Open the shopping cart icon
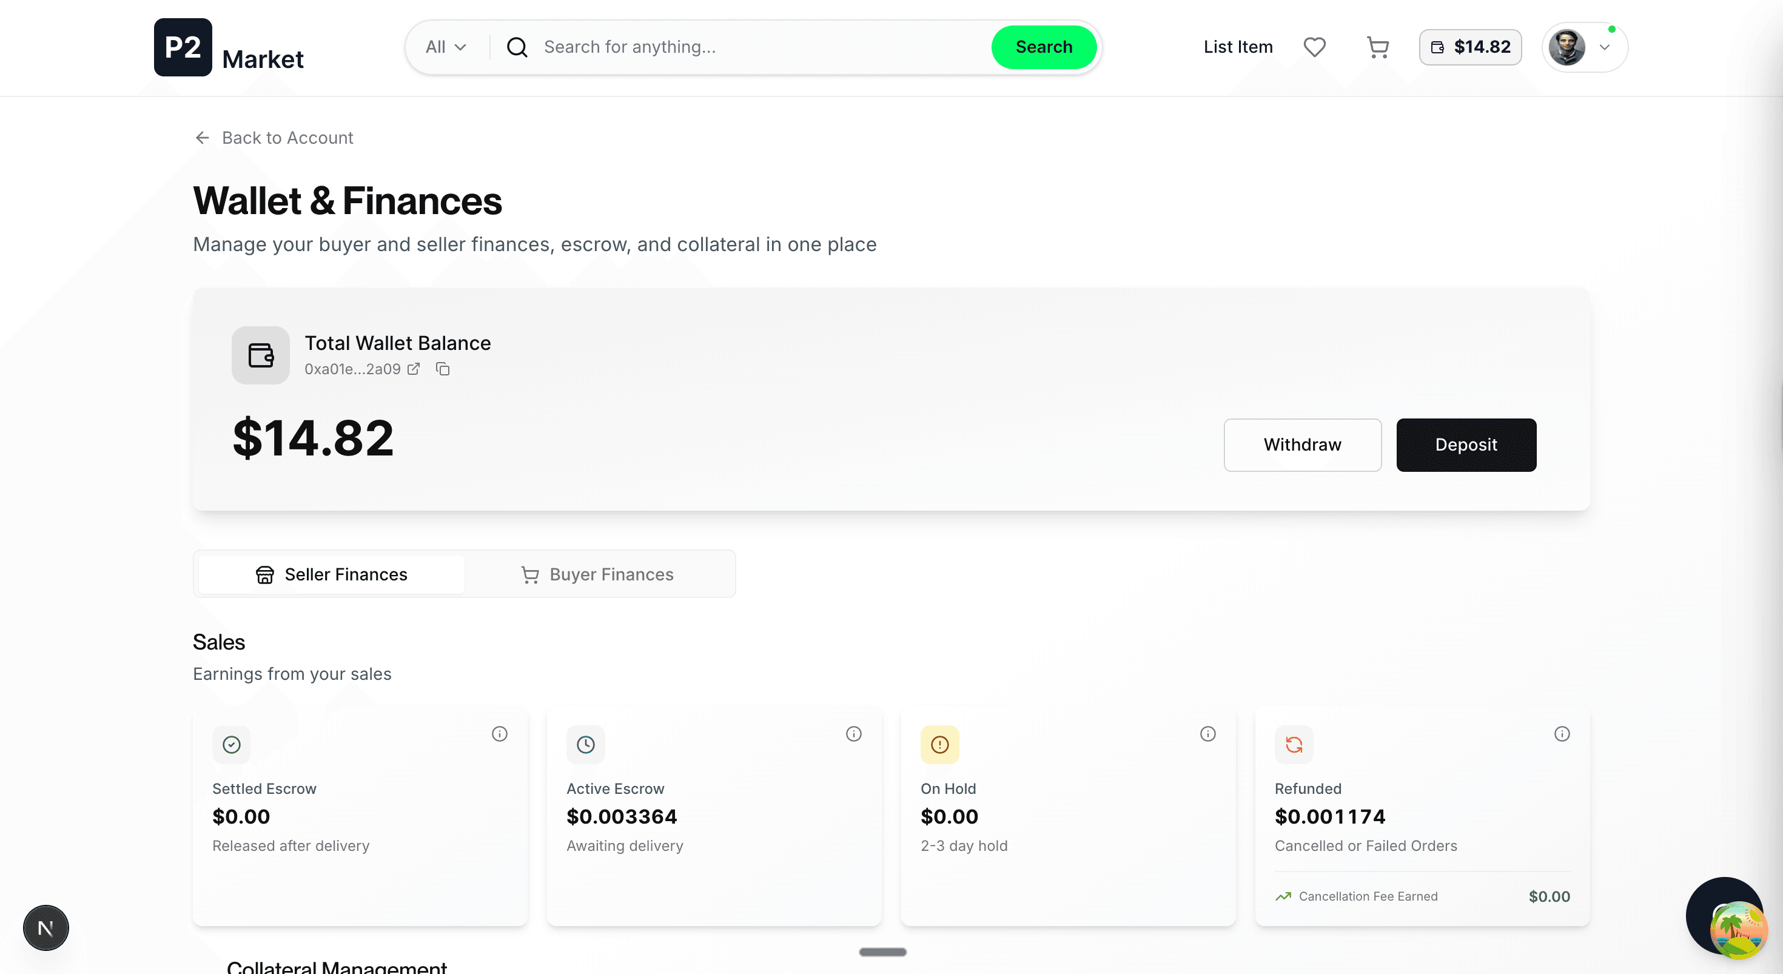The width and height of the screenshot is (1783, 974). pyautogui.click(x=1378, y=47)
